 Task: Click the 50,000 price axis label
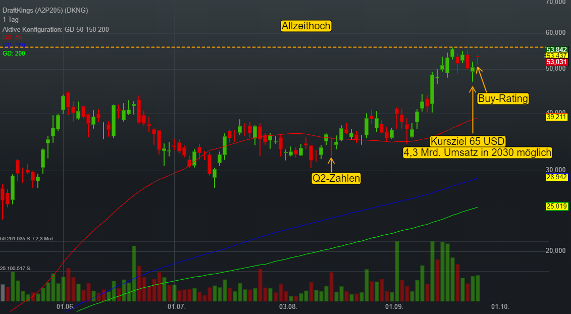[556, 69]
